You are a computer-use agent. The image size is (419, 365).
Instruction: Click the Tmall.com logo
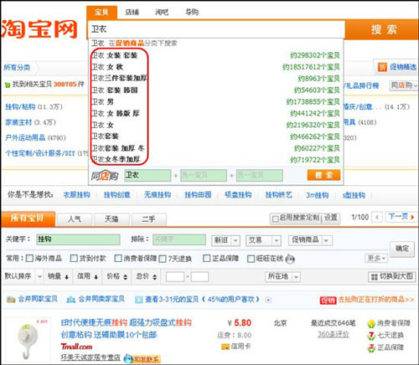tap(76, 347)
